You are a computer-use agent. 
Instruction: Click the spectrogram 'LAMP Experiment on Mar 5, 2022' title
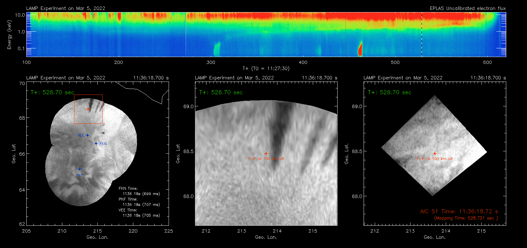66,8
